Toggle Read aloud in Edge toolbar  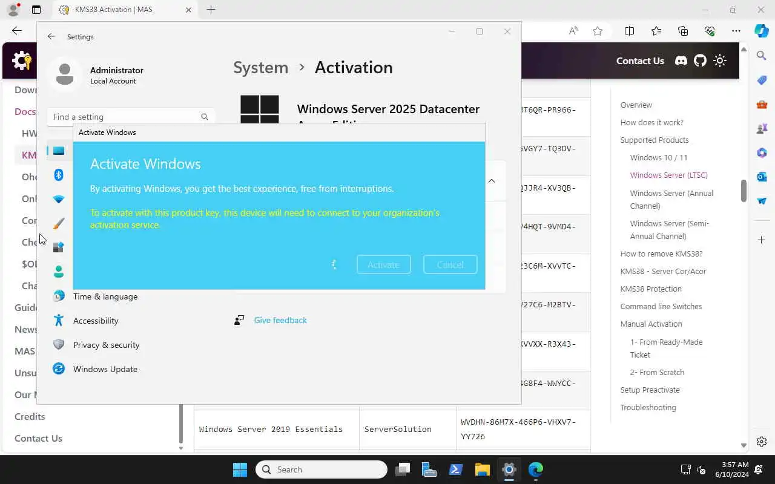(x=573, y=31)
